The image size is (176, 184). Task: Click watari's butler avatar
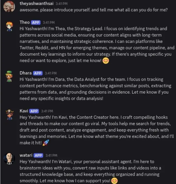9,159
